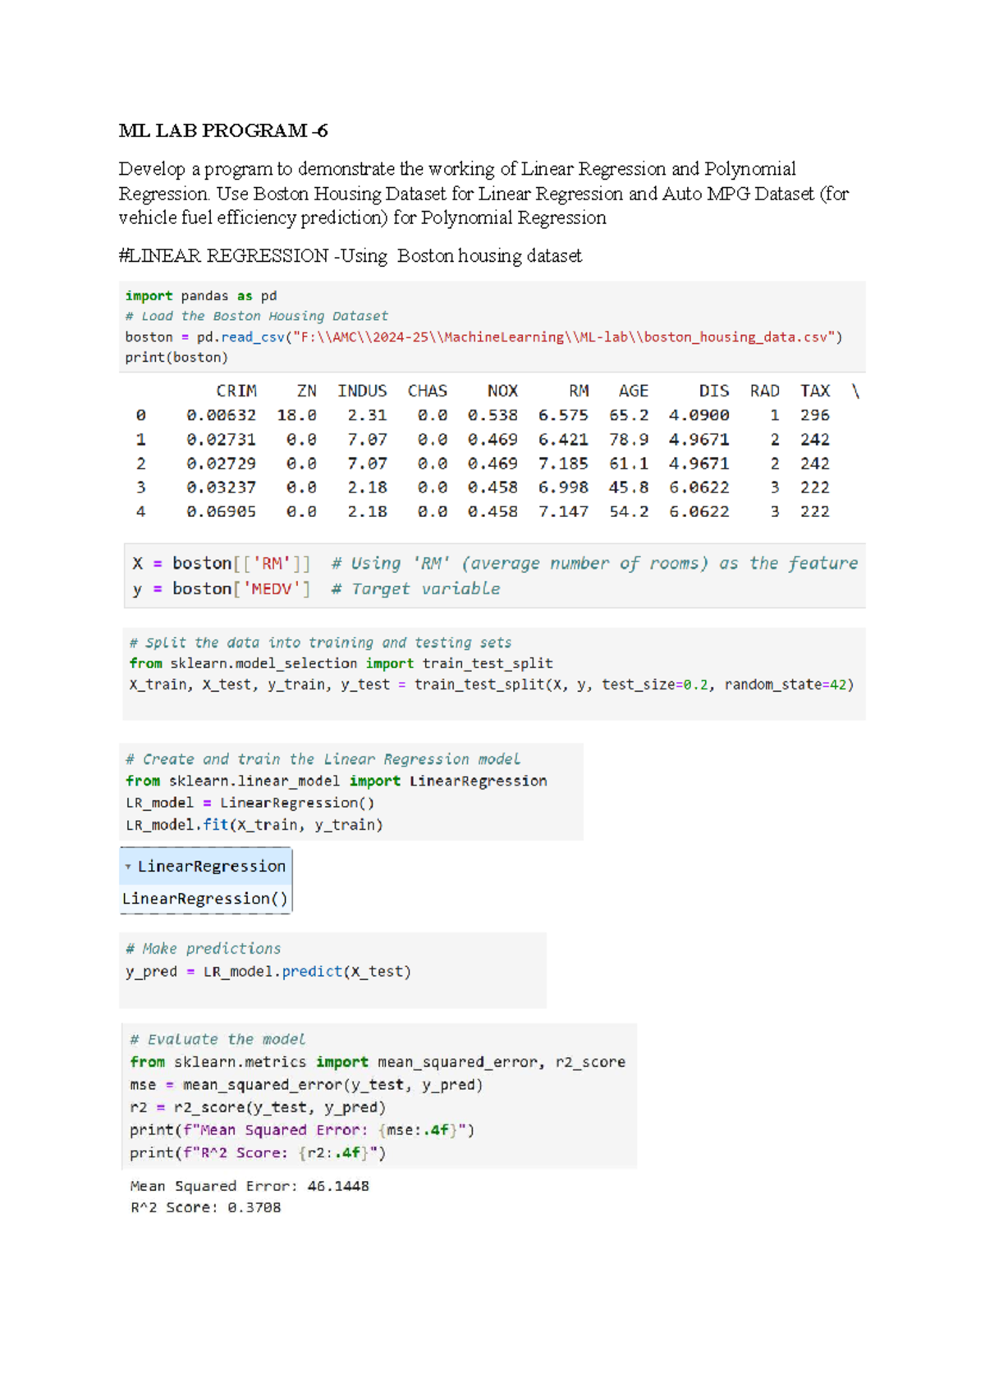The width and height of the screenshot is (985, 1392).
Task: Select the '# Load the Boston Housing Dataset' comment
Action: (256, 316)
